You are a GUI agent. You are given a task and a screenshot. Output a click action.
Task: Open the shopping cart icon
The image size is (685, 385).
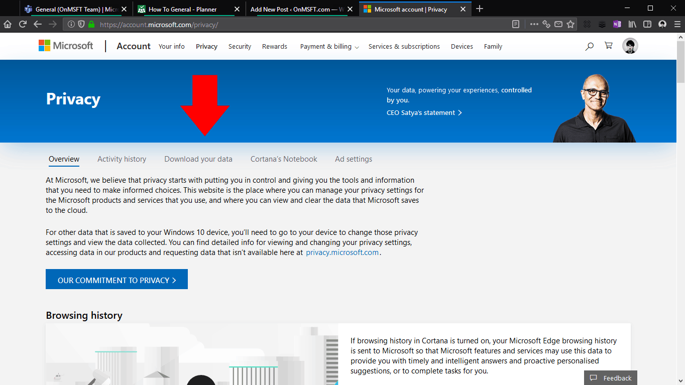pyautogui.click(x=609, y=46)
